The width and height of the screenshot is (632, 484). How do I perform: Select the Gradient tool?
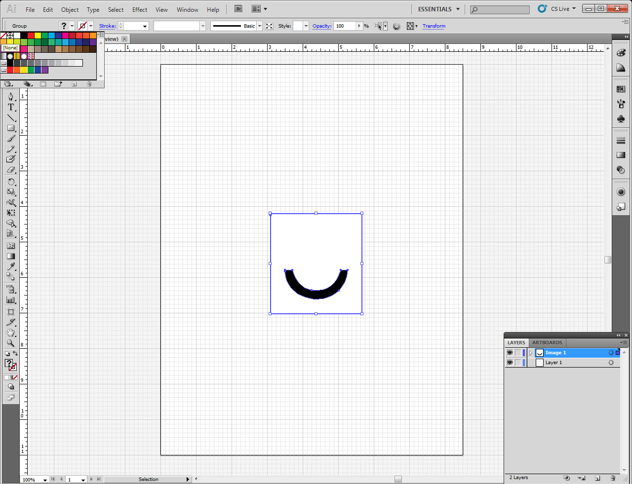tap(11, 256)
